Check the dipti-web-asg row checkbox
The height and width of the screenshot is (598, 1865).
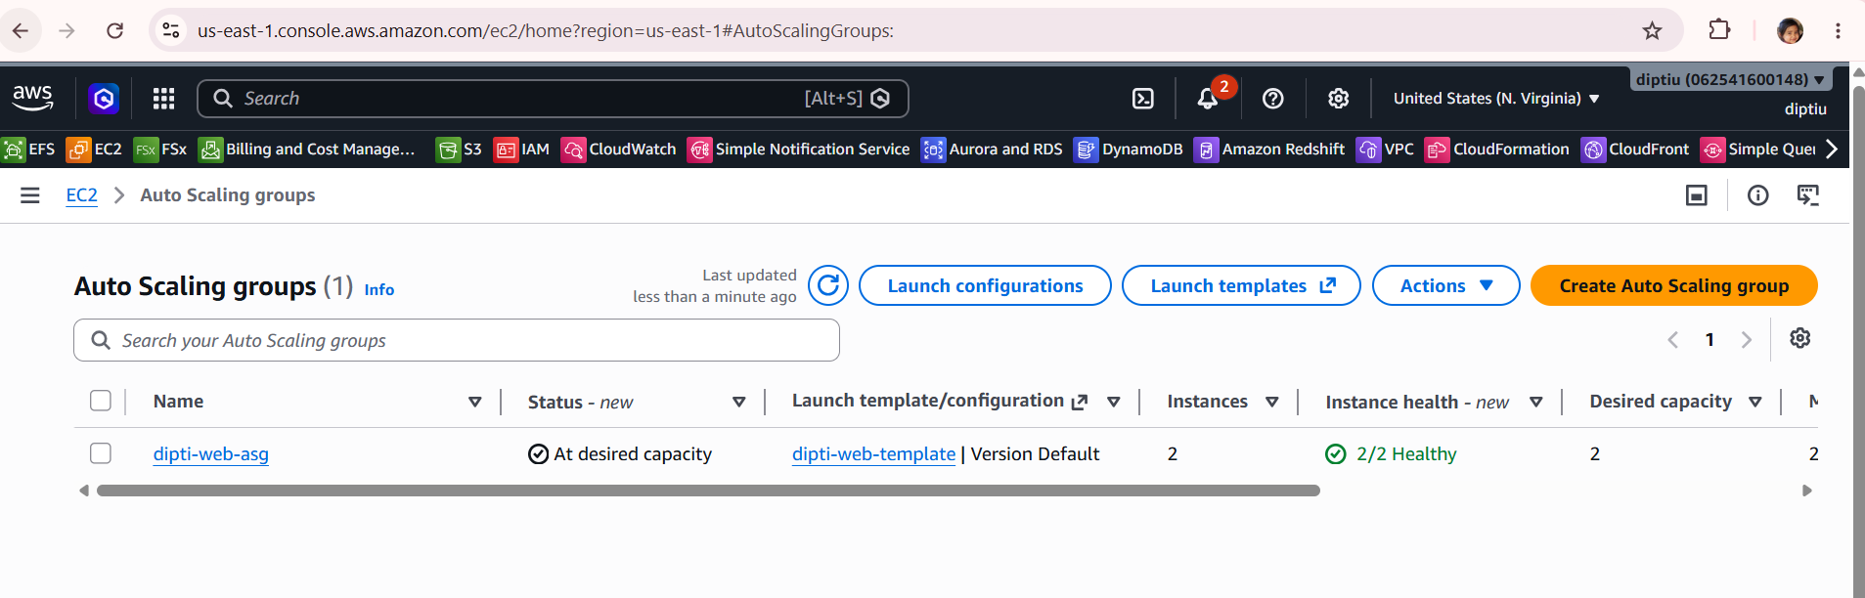pyautogui.click(x=101, y=453)
